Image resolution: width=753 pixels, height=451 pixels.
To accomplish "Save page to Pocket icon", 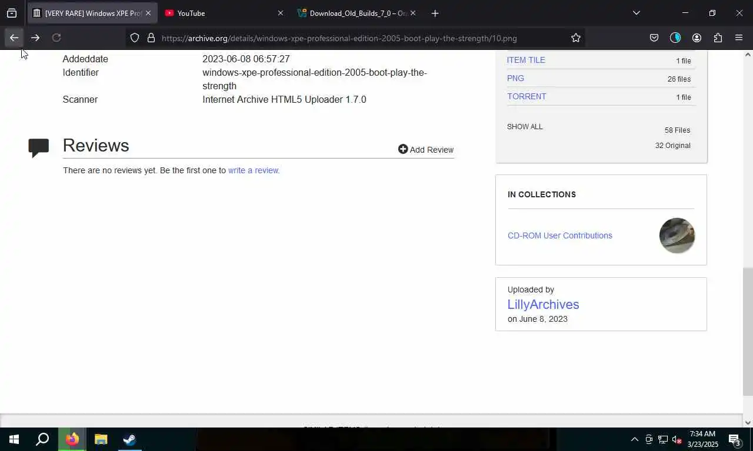I will [654, 38].
